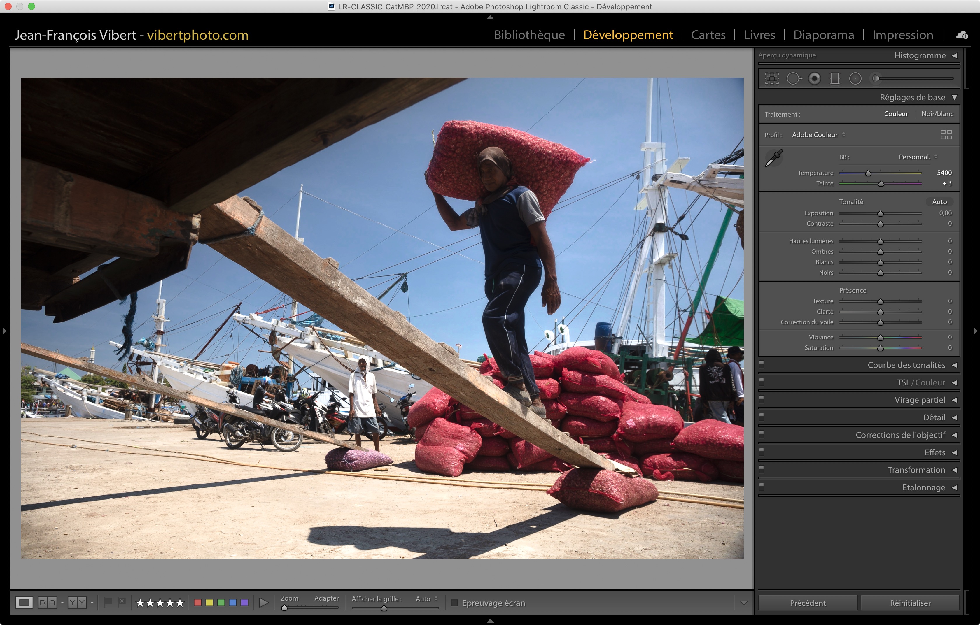Switch treatment to Noir/blanc
The width and height of the screenshot is (980, 625).
pyautogui.click(x=937, y=114)
